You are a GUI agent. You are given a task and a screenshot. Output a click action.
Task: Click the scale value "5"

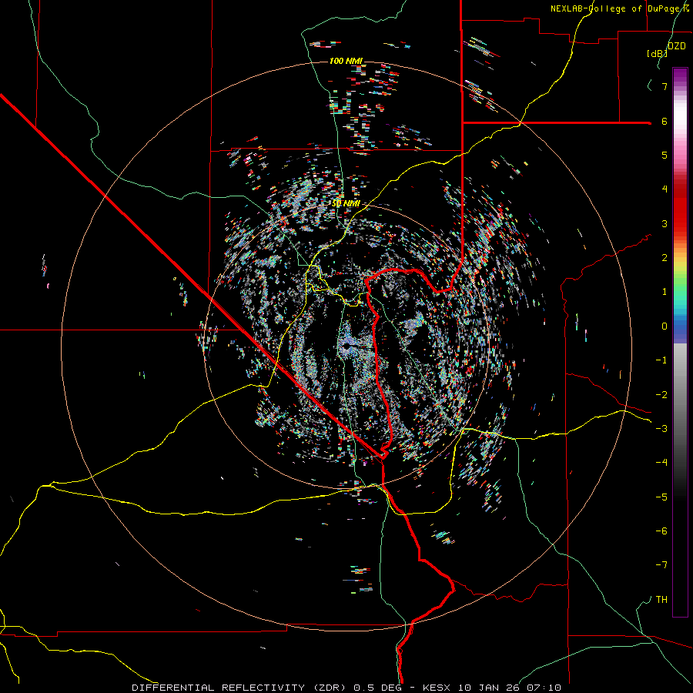point(665,155)
